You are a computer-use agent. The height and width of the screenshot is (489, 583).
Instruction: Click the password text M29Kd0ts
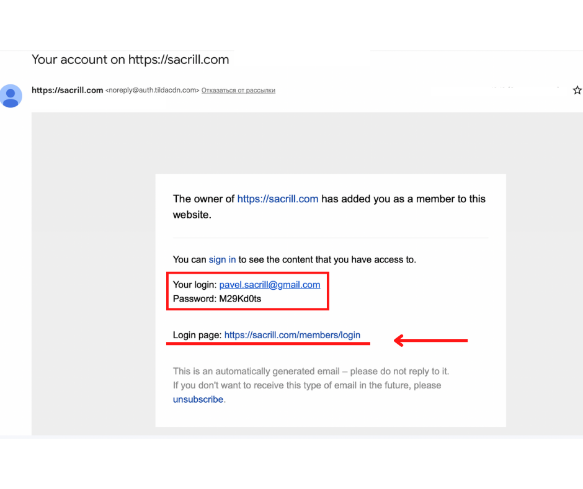tap(240, 298)
